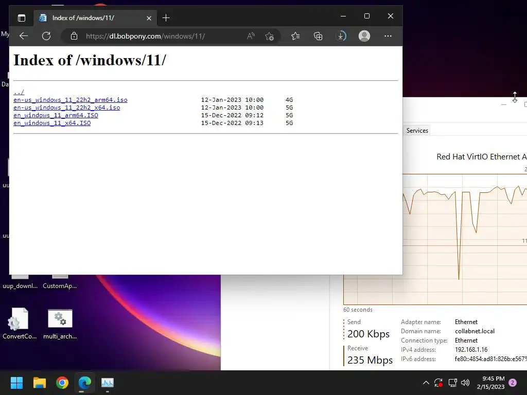Go to parent directory ../ link

coord(19,92)
